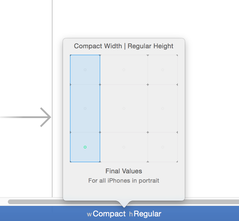Image resolution: width=239 pixels, height=221 pixels.
Task: Click bottom-right corner handle of blue selection
Action: [x=100, y=162]
